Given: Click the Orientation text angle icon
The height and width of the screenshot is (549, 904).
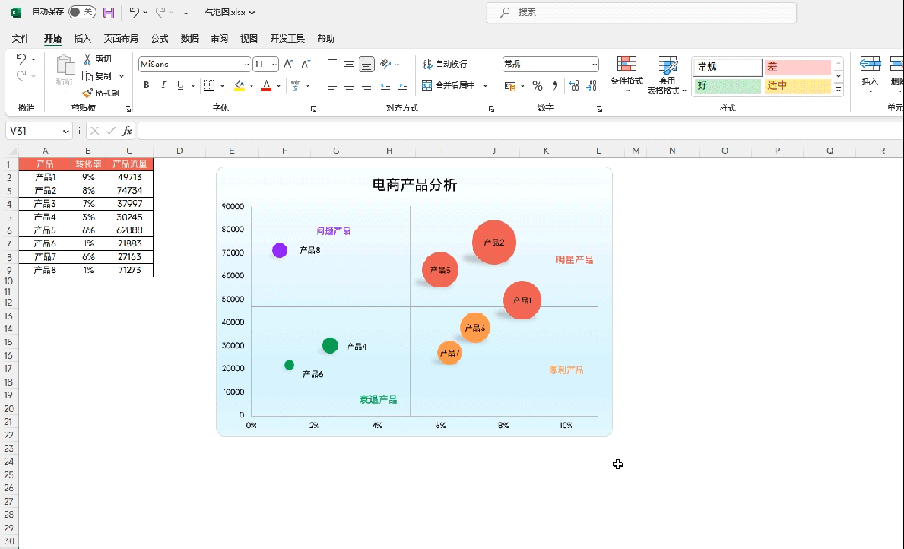Looking at the screenshot, I should click(385, 64).
